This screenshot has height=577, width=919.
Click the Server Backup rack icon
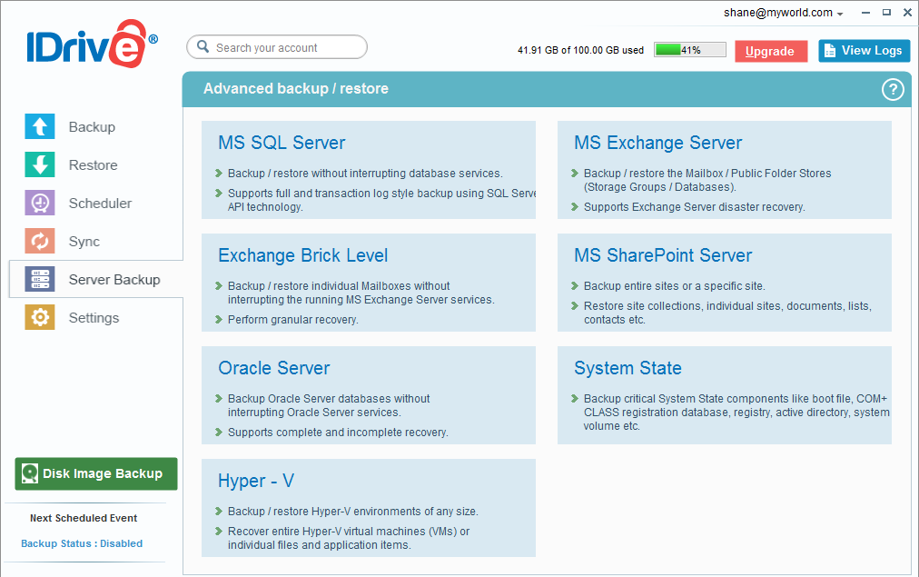click(40, 279)
